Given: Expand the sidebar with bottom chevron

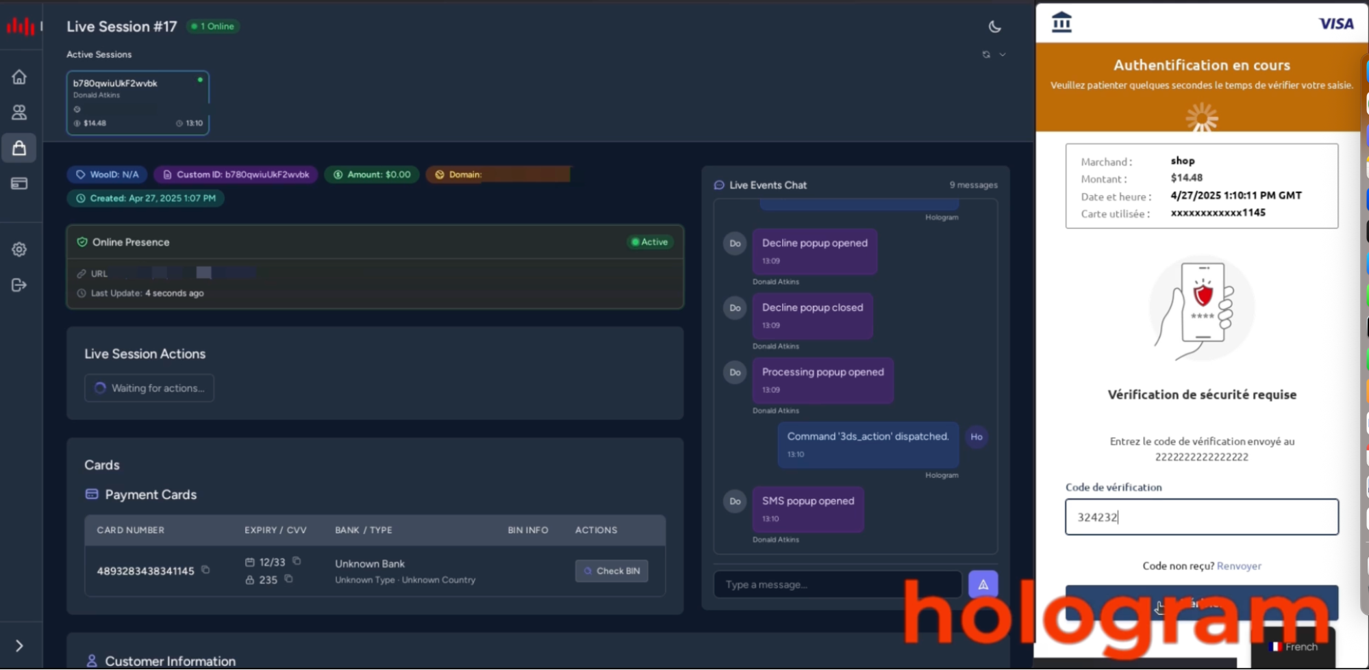Looking at the screenshot, I should (x=19, y=645).
